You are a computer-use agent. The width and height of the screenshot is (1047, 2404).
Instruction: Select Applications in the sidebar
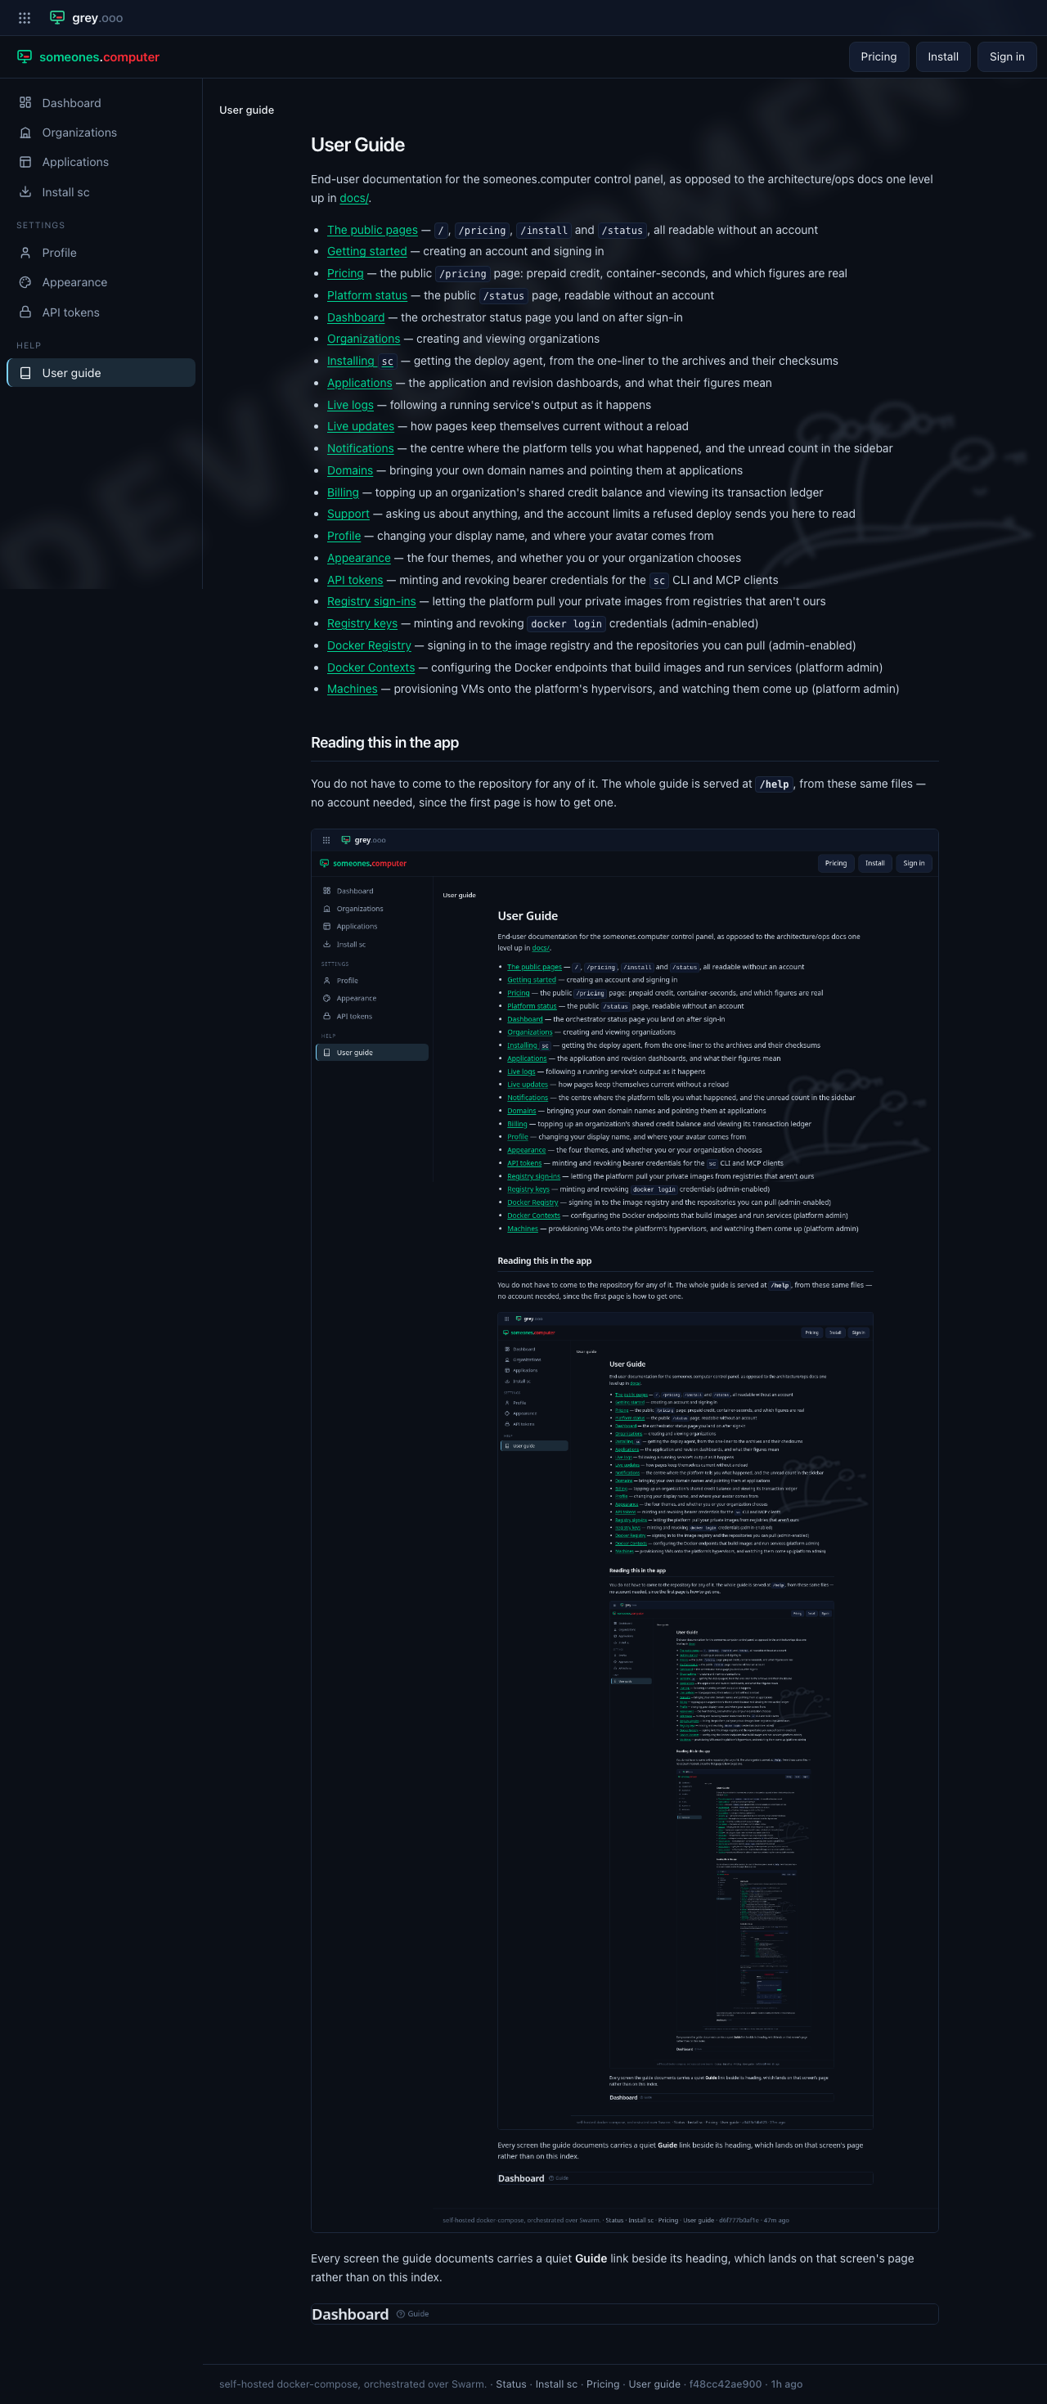coord(101,163)
